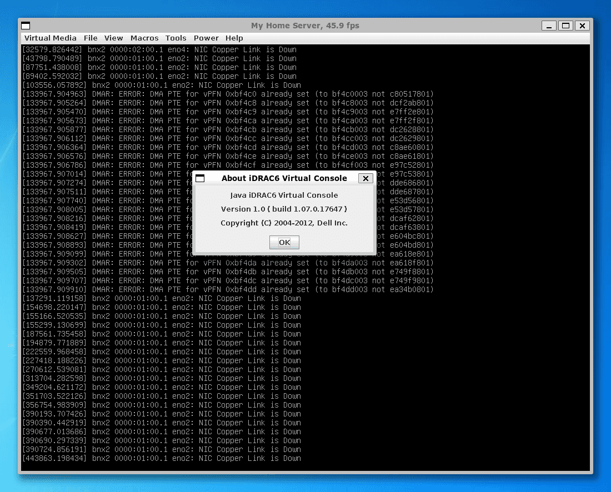Click the About dialog's window menu icon
Image resolution: width=611 pixels, height=492 pixels.
(x=200, y=178)
